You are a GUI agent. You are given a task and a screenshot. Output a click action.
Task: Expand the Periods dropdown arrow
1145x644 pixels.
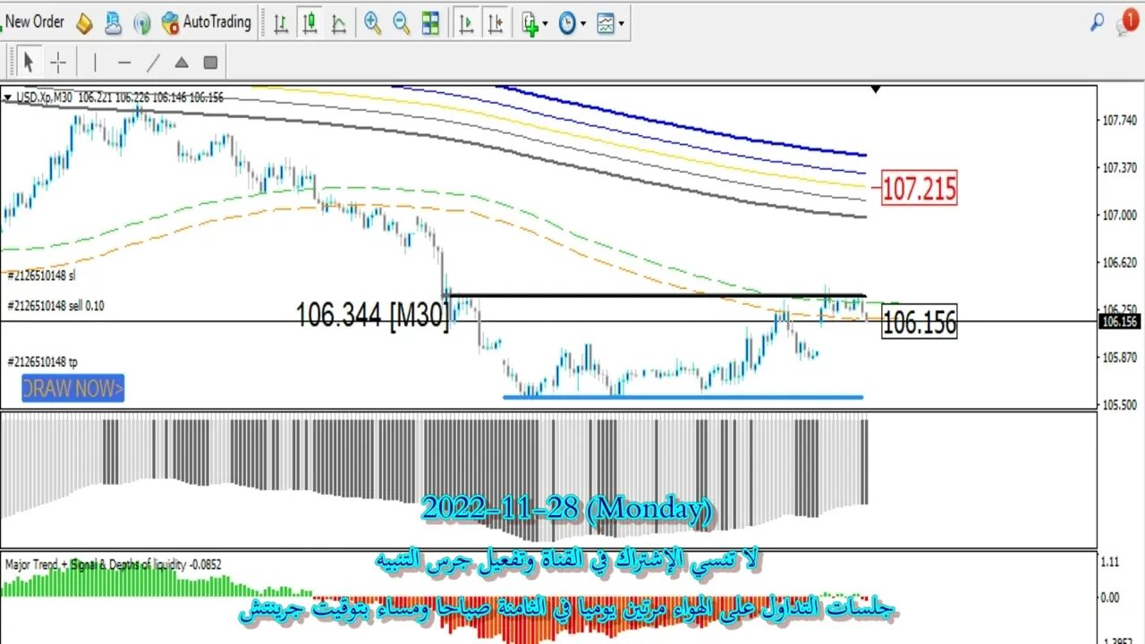pos(582,24)
